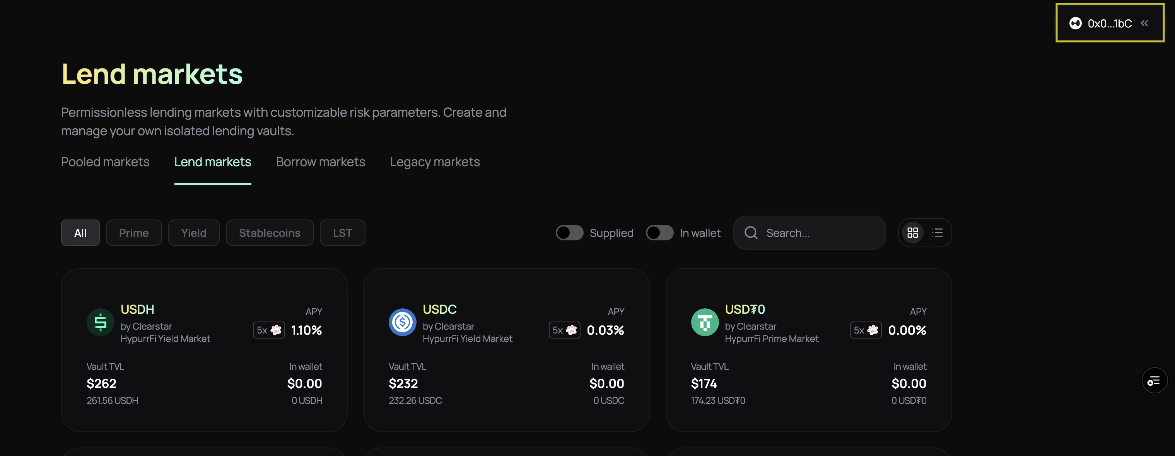Screen dimensions: 1175x456
Task: Click the wallet avatar in the top right
Action: [x=1076, y=23]
